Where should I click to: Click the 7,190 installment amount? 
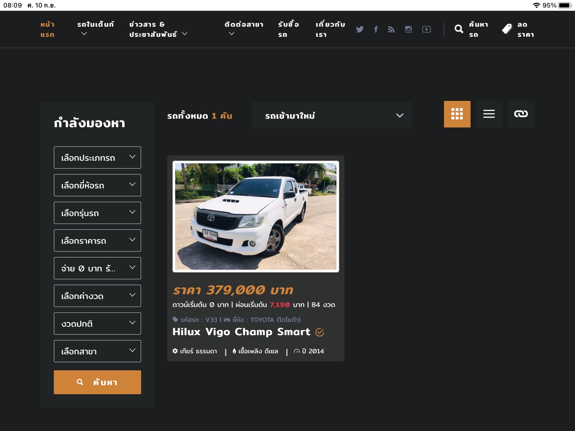click(280, 305)
